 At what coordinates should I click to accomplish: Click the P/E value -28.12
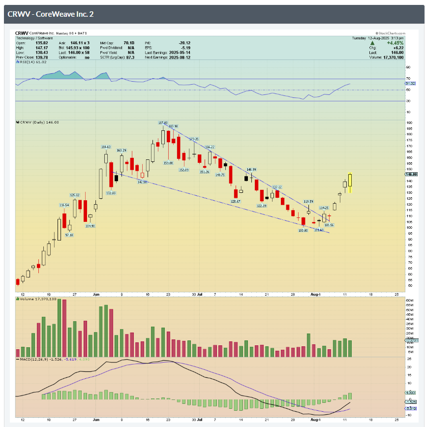pos(184,43)
